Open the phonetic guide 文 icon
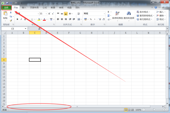 (51, 19)
